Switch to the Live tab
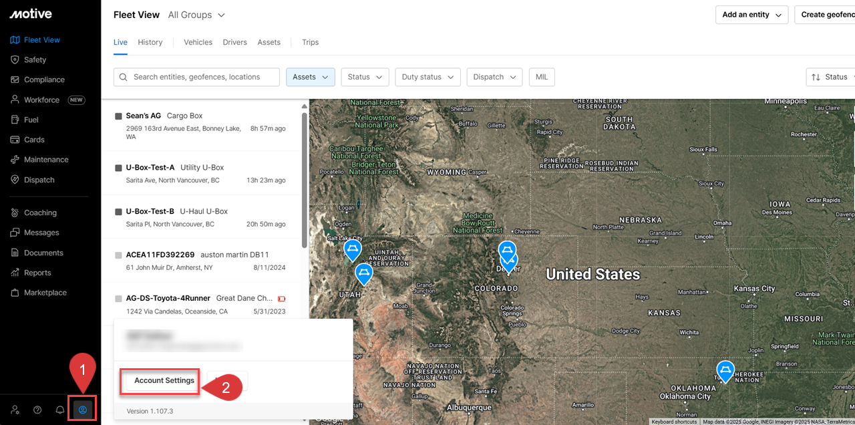Screen dimensions: 855x425 point(120,42)
